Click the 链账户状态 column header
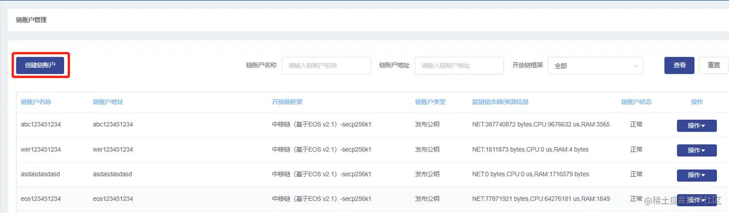Viewport: 729px width, 213px height. tap(636, 102)
